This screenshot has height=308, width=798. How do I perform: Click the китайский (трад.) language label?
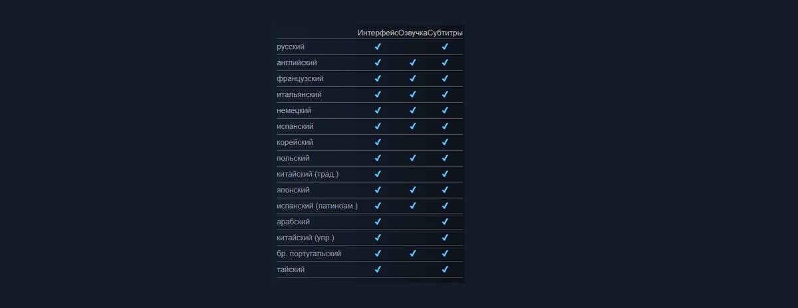(x=308, y=174)
